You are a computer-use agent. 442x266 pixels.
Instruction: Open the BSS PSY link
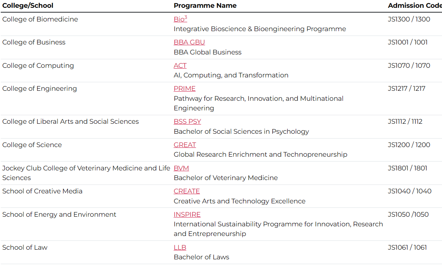point(187,122)
